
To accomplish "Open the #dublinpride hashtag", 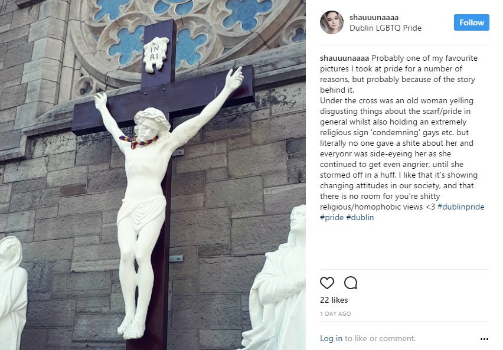I will pos(460,207).
